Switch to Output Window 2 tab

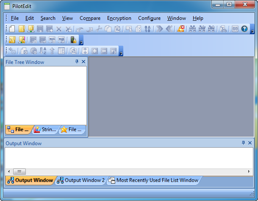pyautogui.click(x=80, y=180)
